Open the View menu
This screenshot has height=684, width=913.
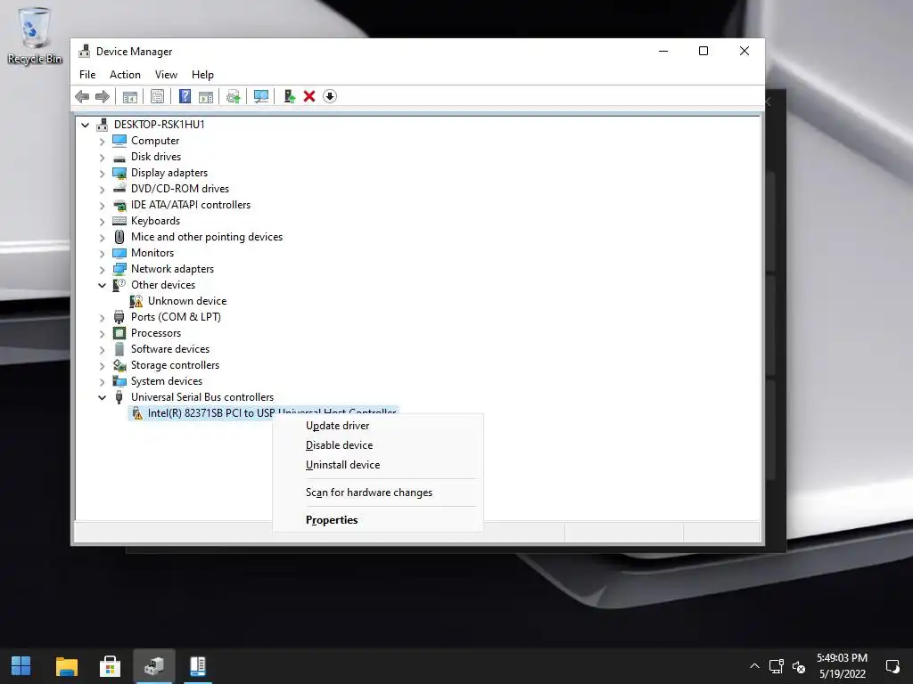pos(166,75)
